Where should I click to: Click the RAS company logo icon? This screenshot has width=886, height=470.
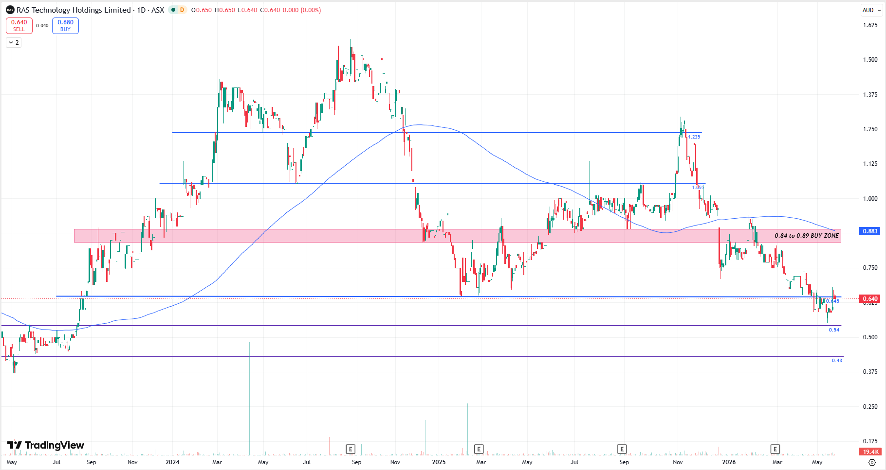click(10, 10)
